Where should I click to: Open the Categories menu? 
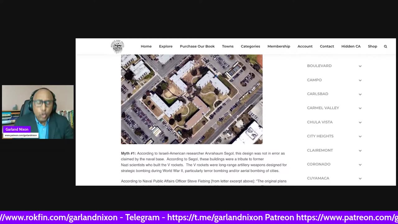tap(250, 46)
